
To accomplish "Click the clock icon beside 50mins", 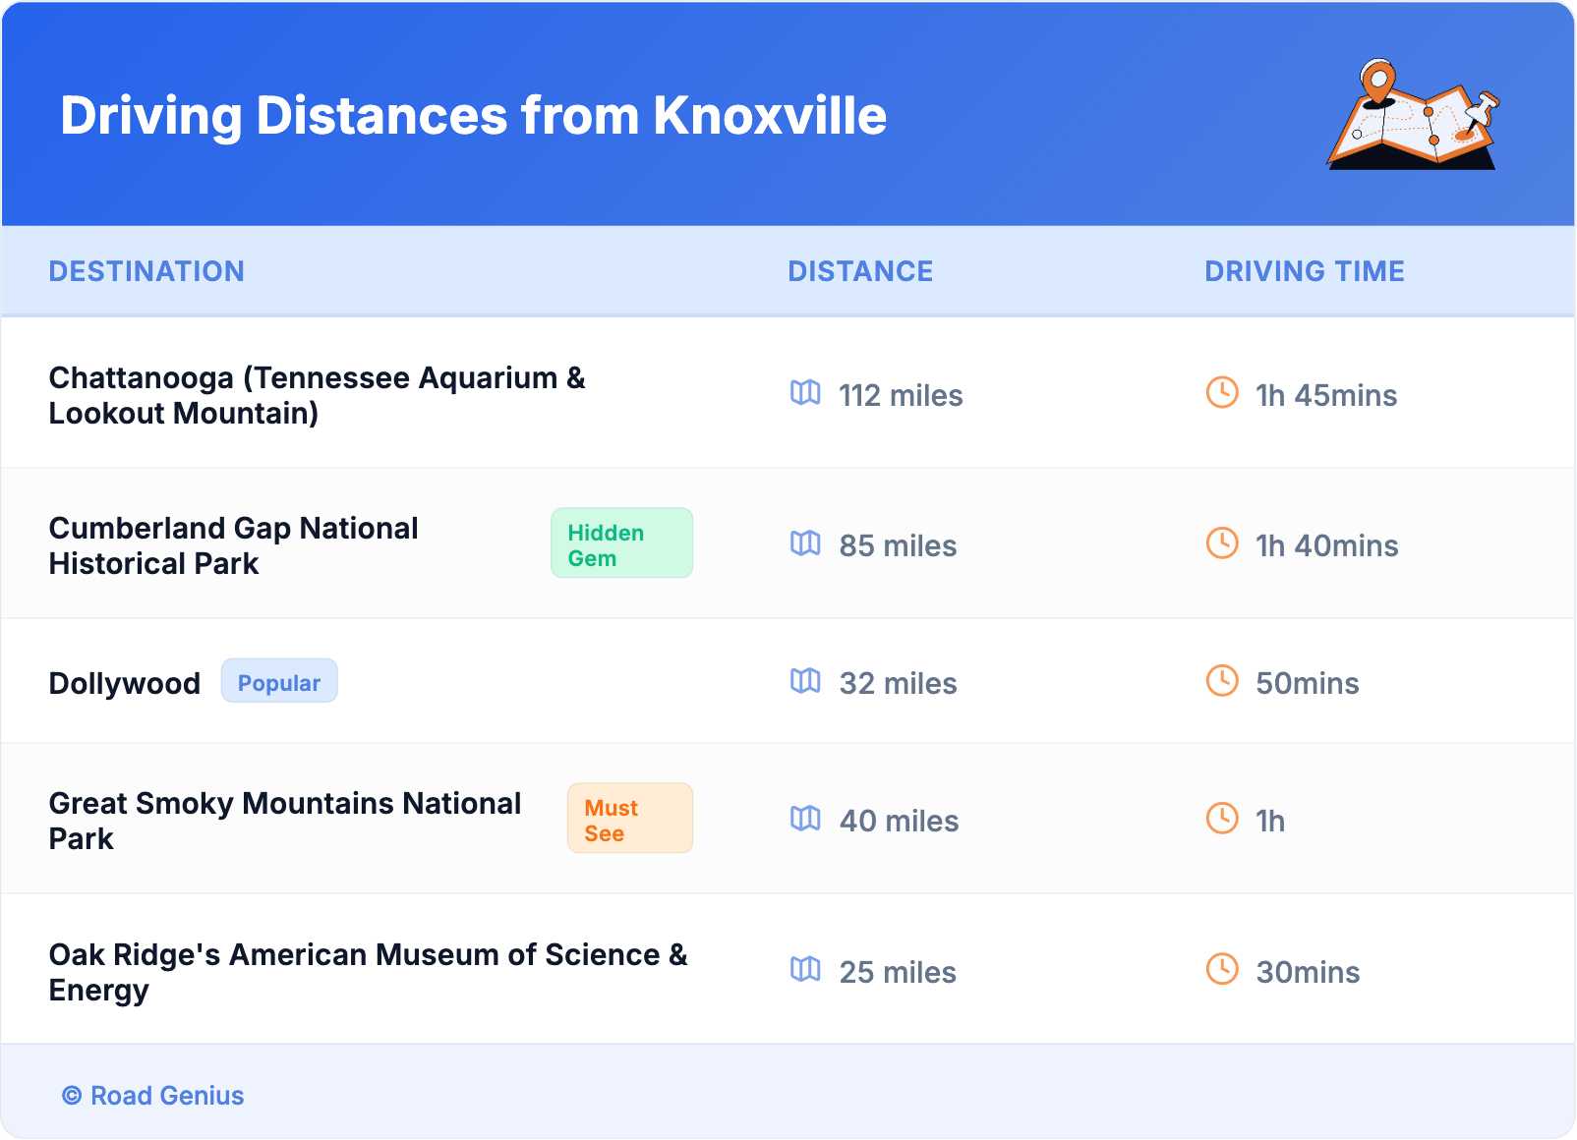I will click(1222, 681).
